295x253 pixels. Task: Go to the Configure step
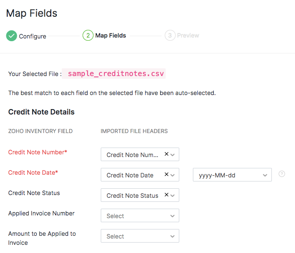coord(32,36)
